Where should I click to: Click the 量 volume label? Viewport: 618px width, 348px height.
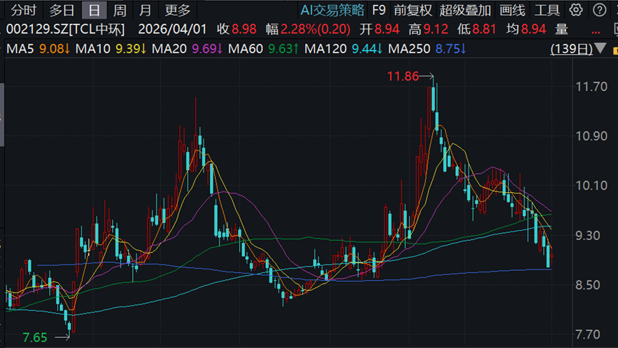pyautogui.click(x=562, y=29)
